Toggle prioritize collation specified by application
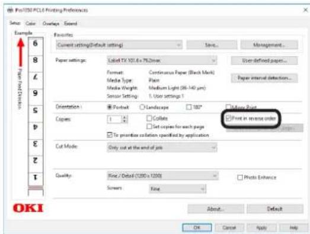 coord(109,135)
